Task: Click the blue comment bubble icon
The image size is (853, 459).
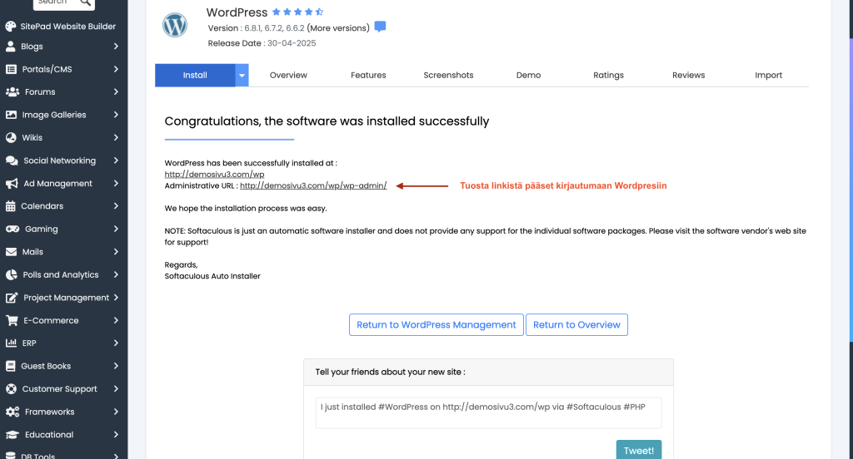Action: 380,27
